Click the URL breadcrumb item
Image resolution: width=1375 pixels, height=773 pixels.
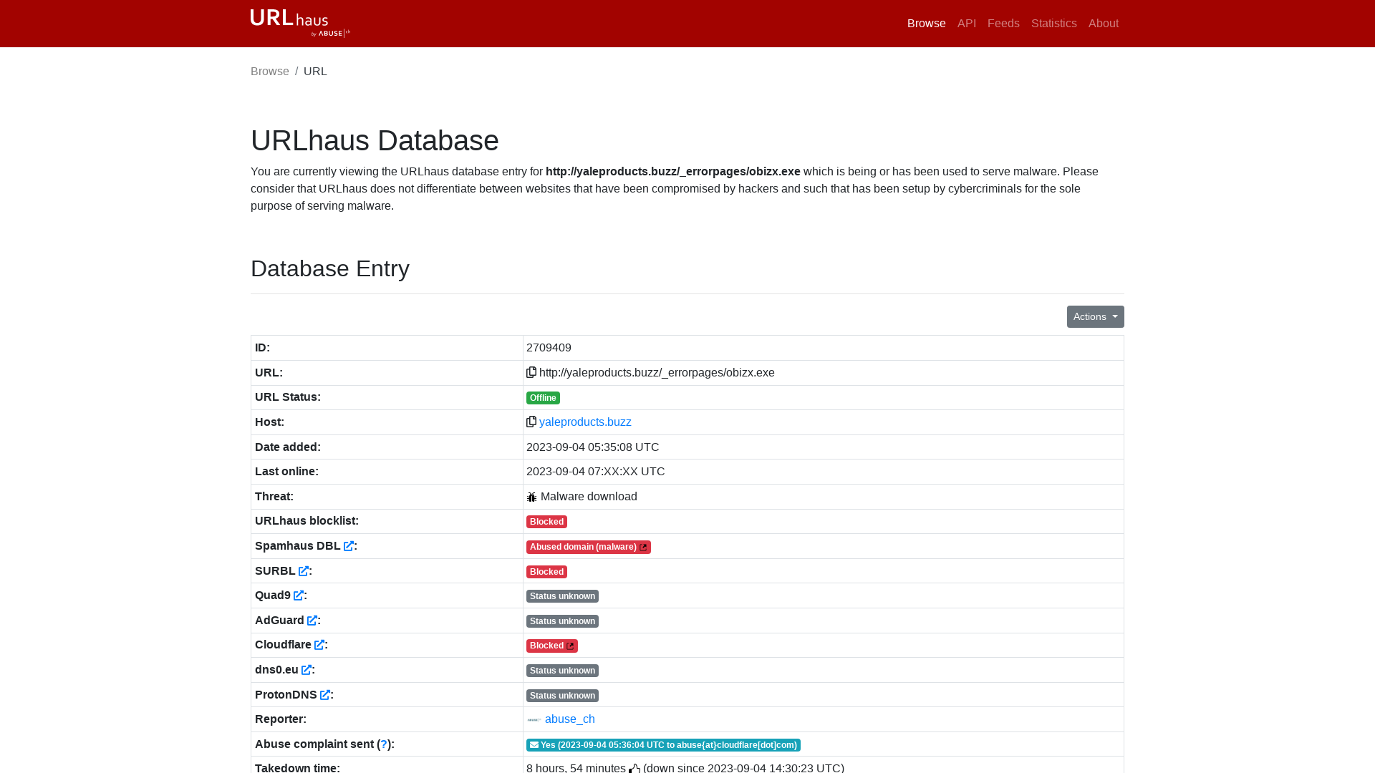tap(315, 71)
